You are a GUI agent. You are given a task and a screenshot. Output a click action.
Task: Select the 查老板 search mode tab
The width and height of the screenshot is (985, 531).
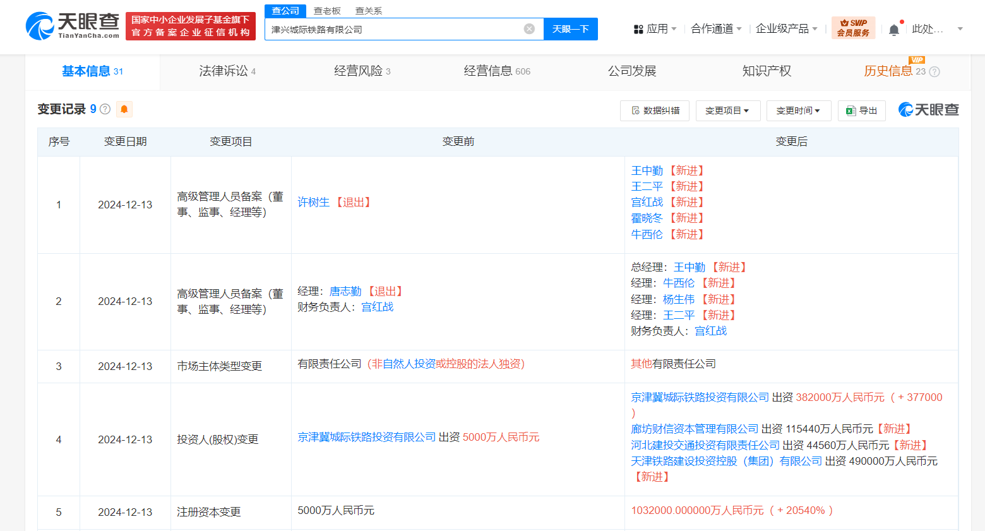[327, 11]
